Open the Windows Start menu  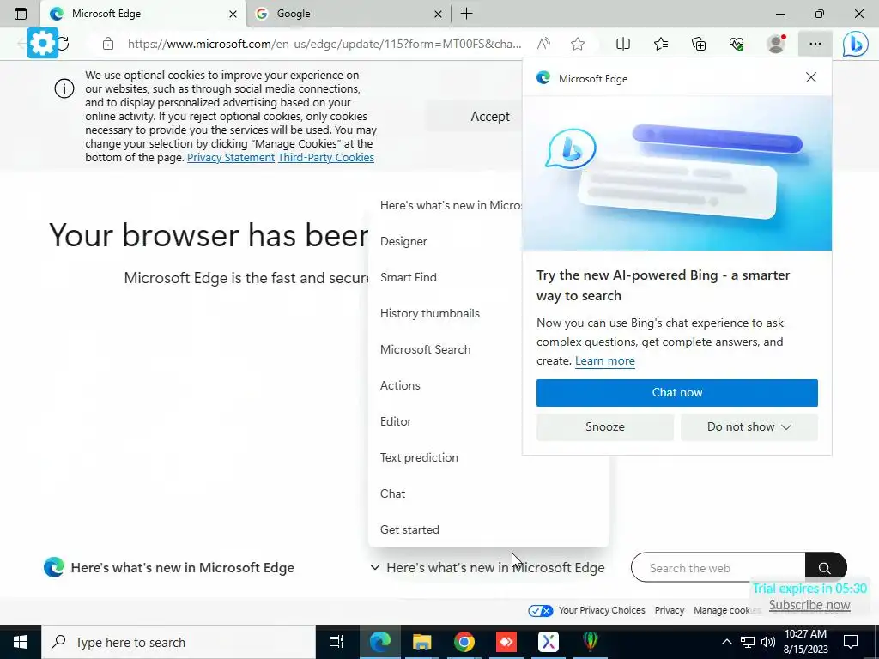click(x=21, y=642)
